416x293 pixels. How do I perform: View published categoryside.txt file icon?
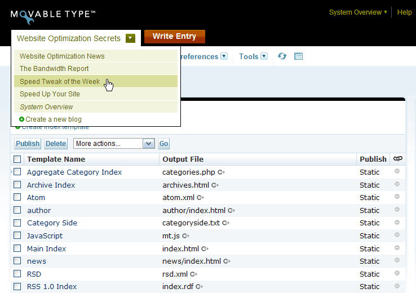[226, 223]
